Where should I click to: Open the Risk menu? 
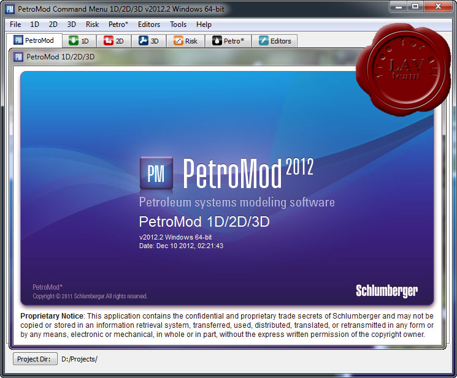(92, 25)
